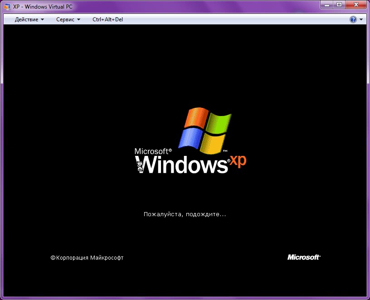Viewport: 370px width, 300px height.
Task: Open the Сервис menu
Action: [68, 19]
